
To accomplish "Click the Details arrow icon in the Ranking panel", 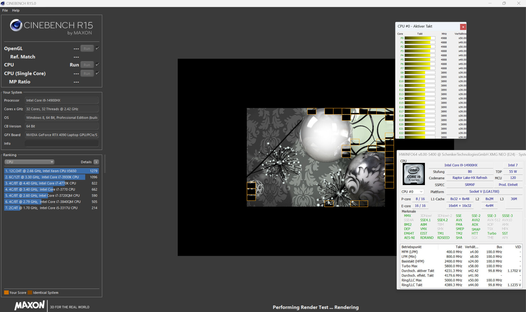I will coord(96,162).
